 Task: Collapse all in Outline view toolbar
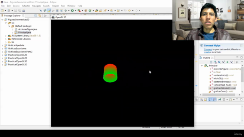pos(211,62)
